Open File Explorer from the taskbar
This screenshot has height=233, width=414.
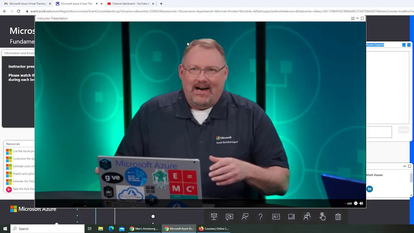(101, 229)
